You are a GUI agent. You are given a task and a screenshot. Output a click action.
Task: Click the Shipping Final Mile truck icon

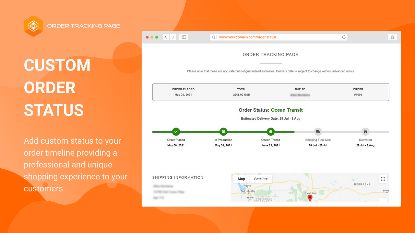[318, 132]
